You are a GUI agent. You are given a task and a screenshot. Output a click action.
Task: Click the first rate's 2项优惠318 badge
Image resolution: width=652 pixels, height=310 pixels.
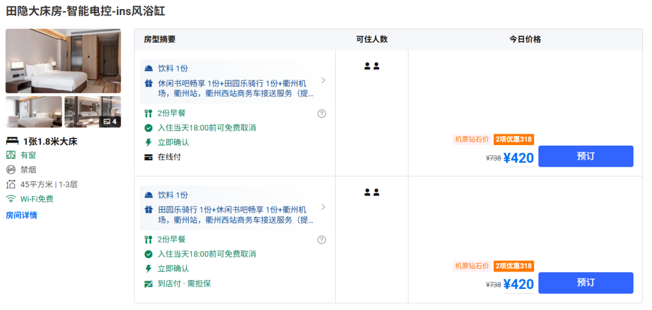[514, 140]
